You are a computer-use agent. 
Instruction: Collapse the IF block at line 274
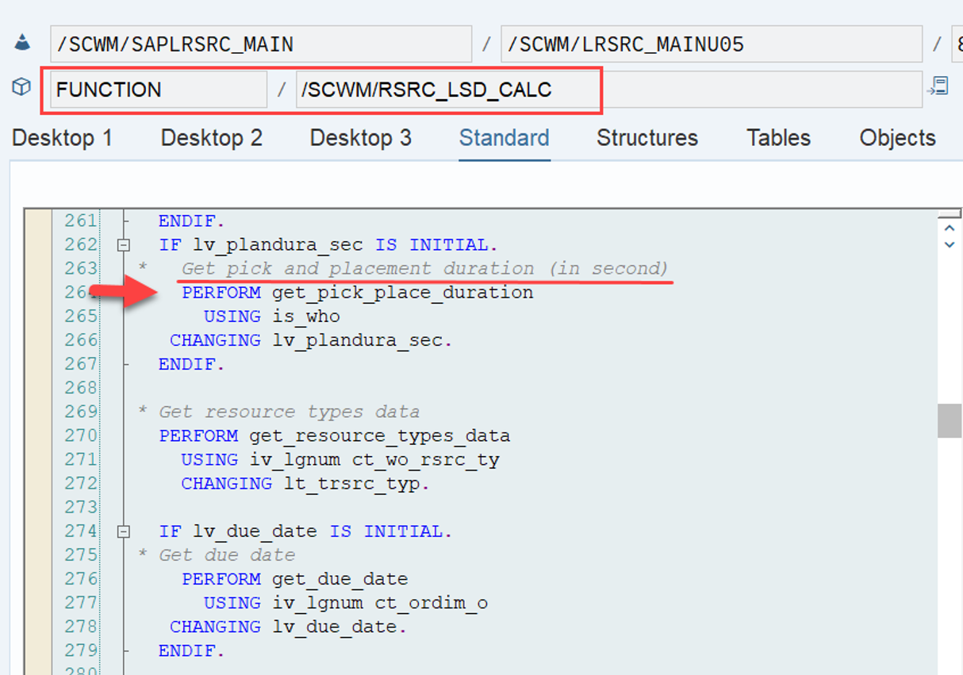pyautogui.click(x=123, y=531)
